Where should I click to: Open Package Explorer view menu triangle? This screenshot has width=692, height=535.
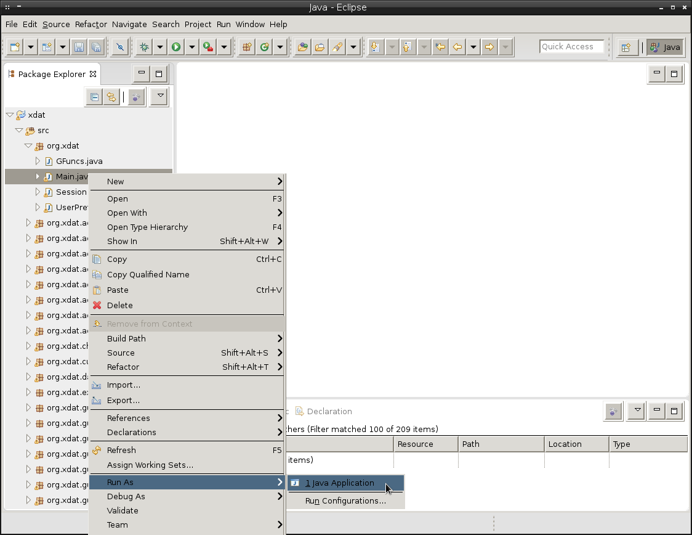coord(159,96)
